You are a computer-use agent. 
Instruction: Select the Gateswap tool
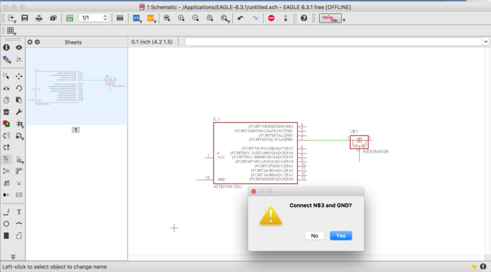pyautogui.click(x=6, y=148)
